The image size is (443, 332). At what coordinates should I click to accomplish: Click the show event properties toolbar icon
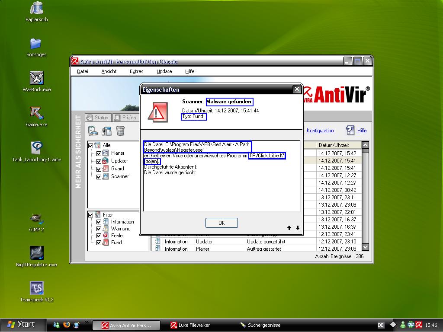point(93,131)
